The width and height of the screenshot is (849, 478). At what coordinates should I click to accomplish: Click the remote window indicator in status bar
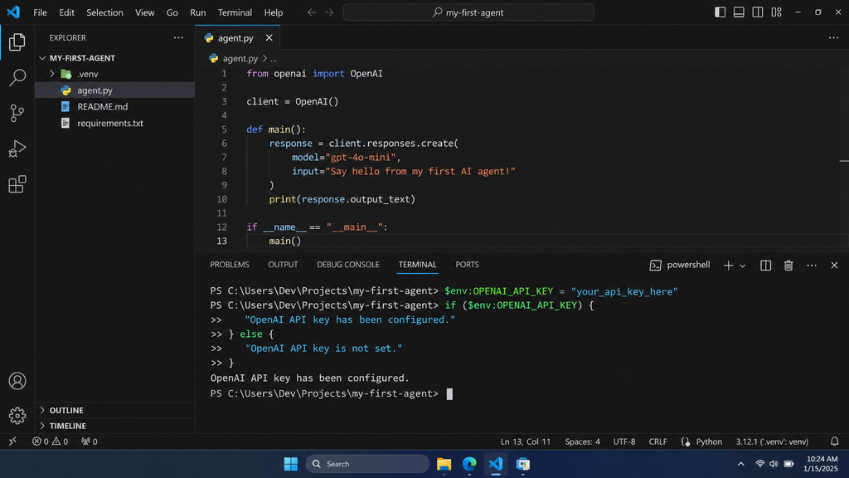click(x=12, y=441)
